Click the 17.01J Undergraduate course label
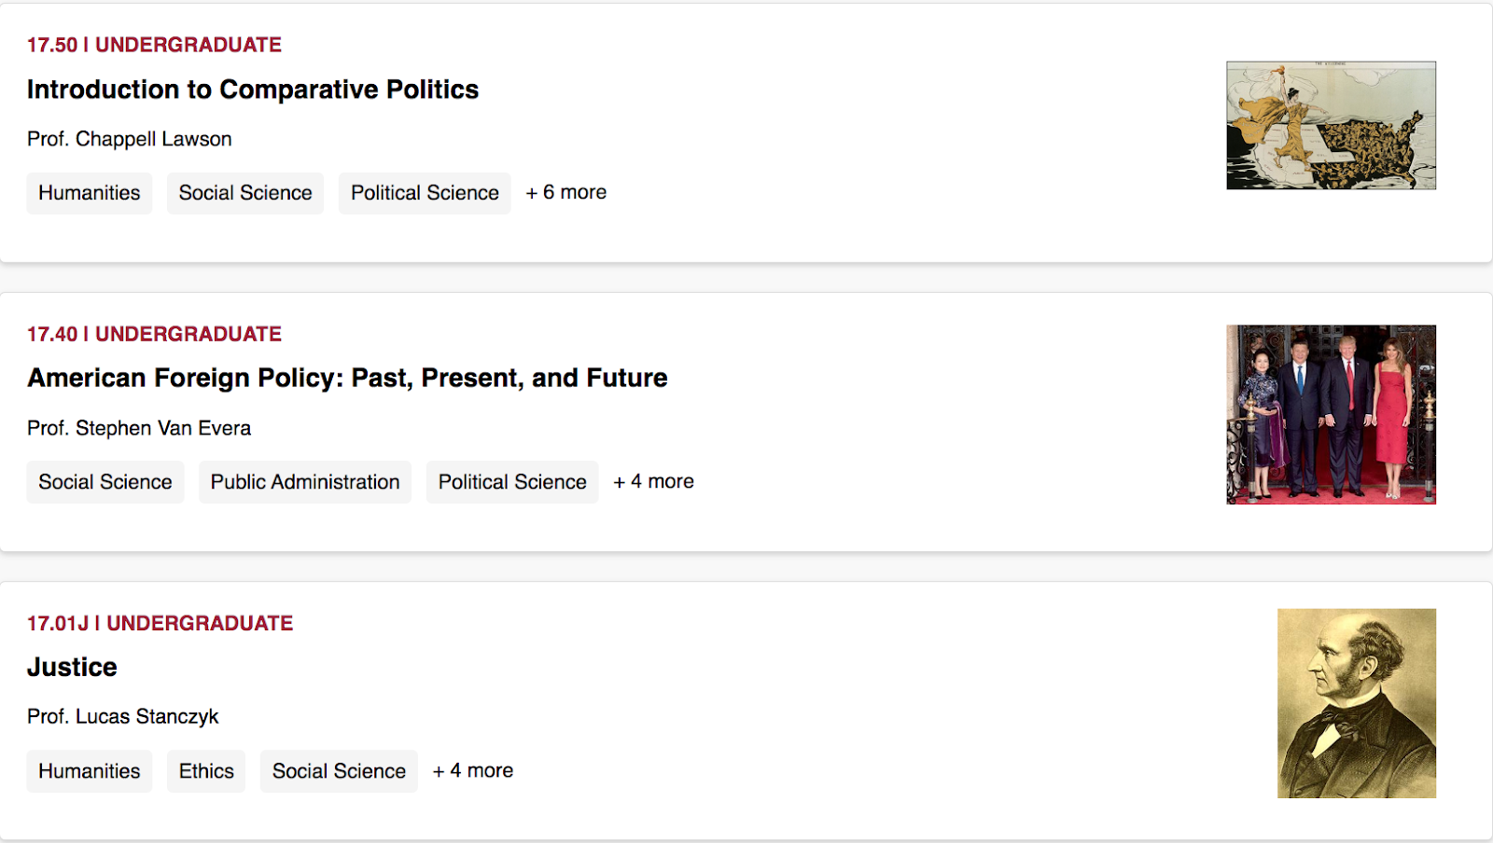Screen dimensions: 1493x843 (x=160, y=623)
